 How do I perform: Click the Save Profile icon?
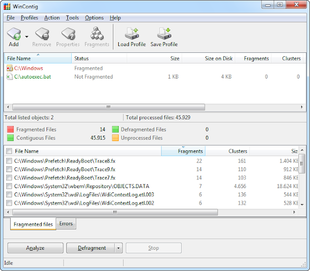pyautogui.click(x=164, y=33)
